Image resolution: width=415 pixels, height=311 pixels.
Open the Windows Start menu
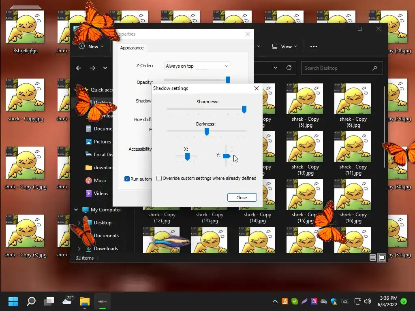[x=13, y=301]
